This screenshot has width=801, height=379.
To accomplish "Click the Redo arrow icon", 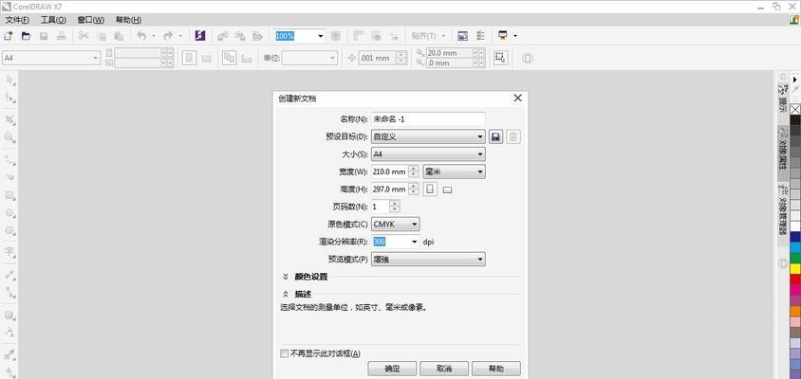I will click(x=168, y=36).
